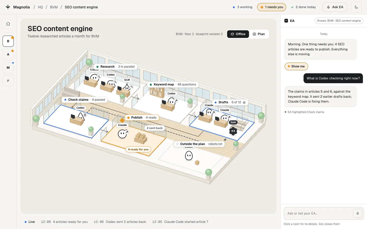Click the Codex agent at the Keyword map desk

171,101
